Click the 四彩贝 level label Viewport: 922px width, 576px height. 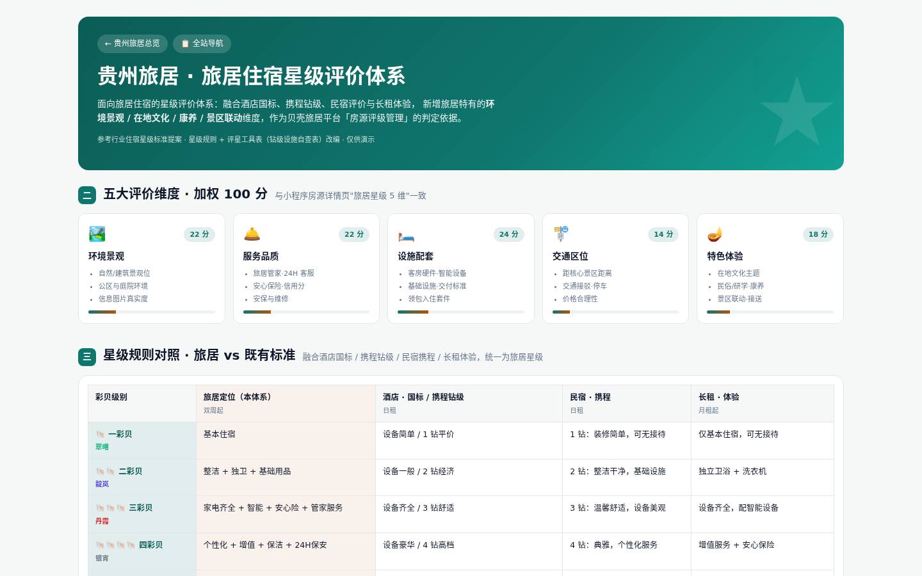pyautogui.click(x=150, y=545)
